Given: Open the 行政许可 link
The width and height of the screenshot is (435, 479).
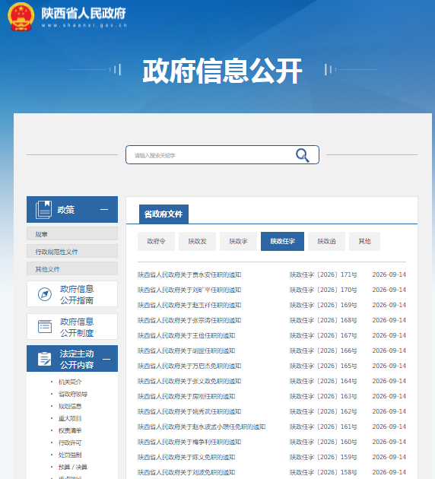Looking at the screenshot, I should [x=70, y=443].
